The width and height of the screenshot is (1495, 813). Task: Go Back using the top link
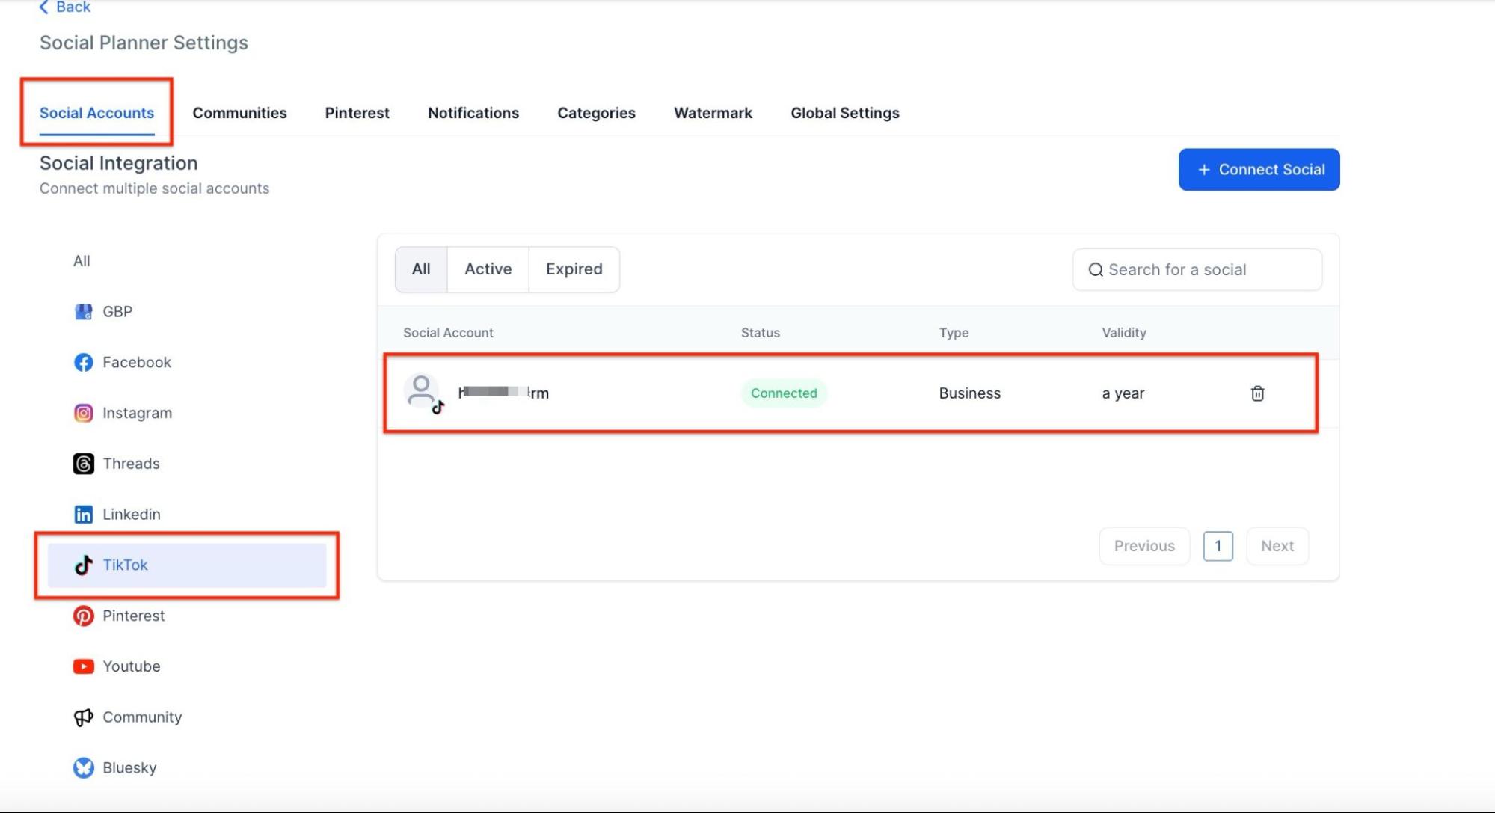pyautogui.click(x=64, y=7)
